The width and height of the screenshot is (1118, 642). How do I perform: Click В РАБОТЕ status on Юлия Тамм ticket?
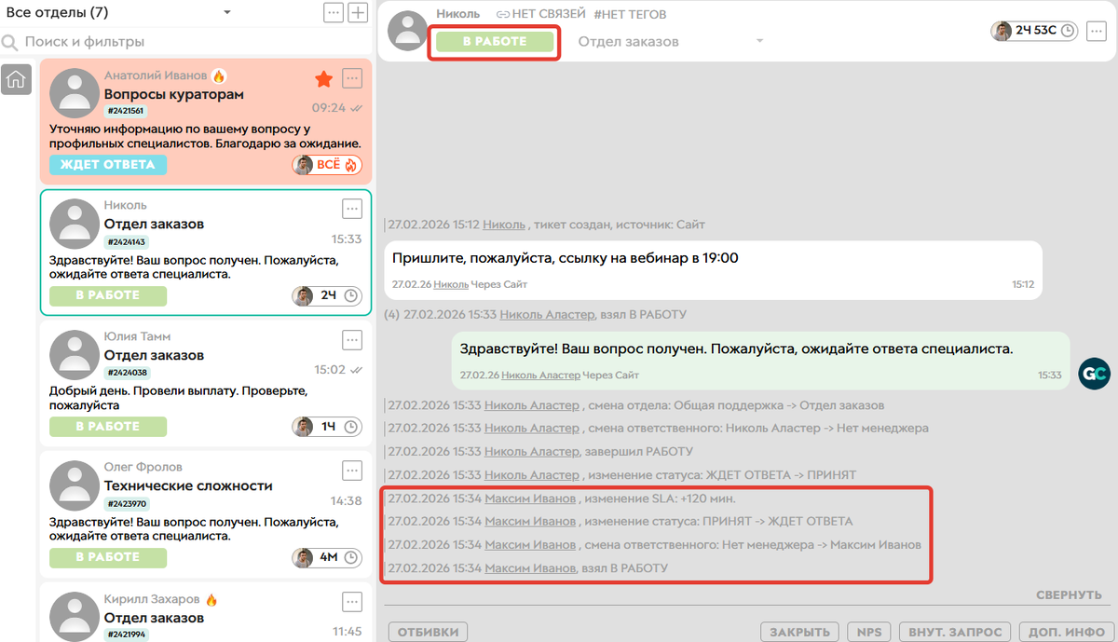point(108,427)
